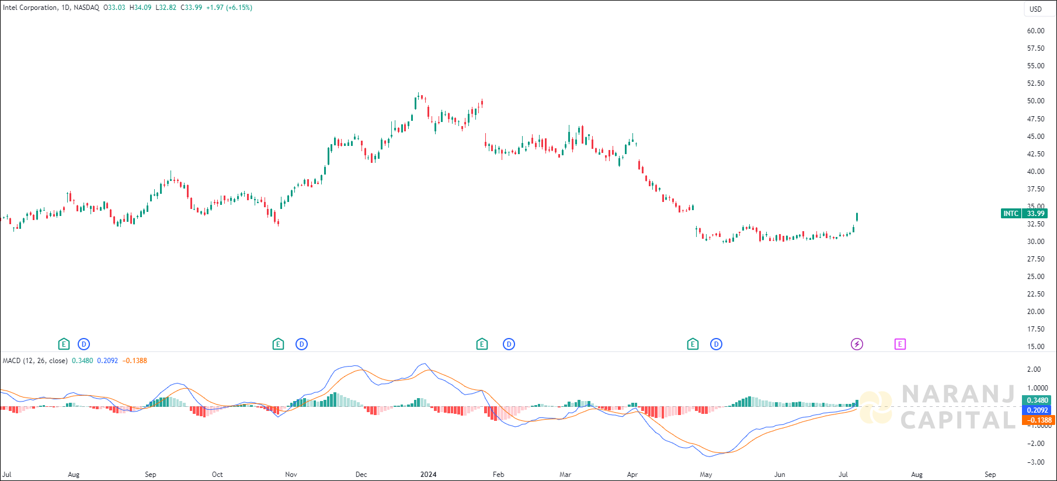Click the blue MACD value 0.2092 in legend
Image resolution: width=1057 pixels, height=481 pixels.
[107, 361]
